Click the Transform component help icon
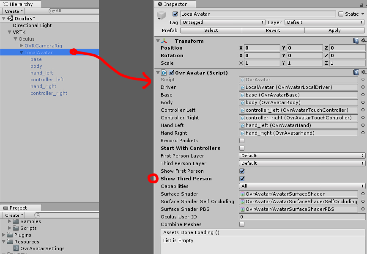 point(356,41)
